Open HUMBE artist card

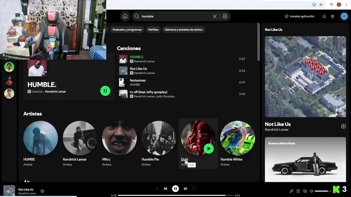tap(41, 144)
